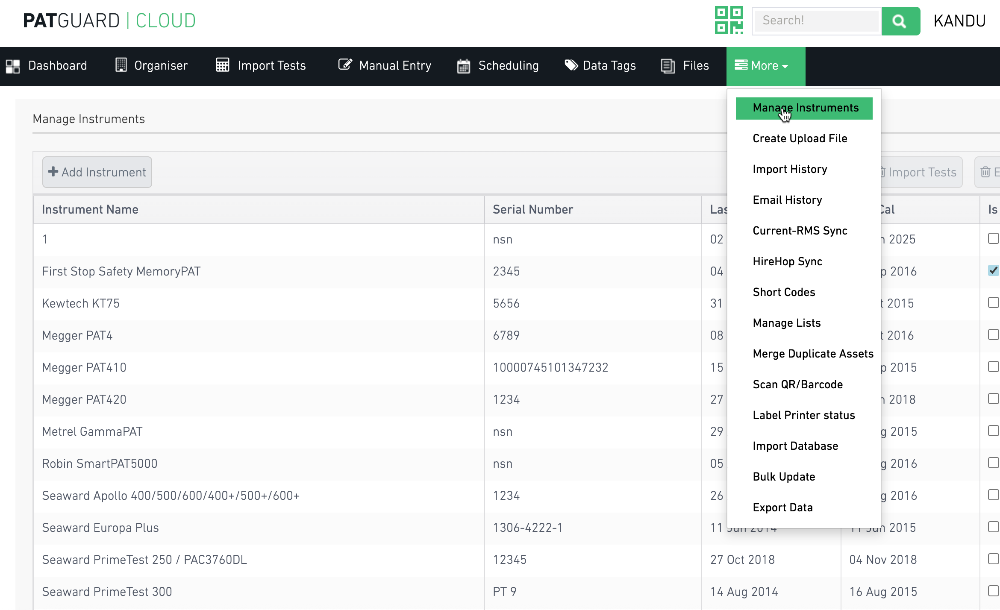Image resolution: width=1000 pixels, height=610 pixels.
Task: Click the KANDU account name
Action: click(959, 21)
